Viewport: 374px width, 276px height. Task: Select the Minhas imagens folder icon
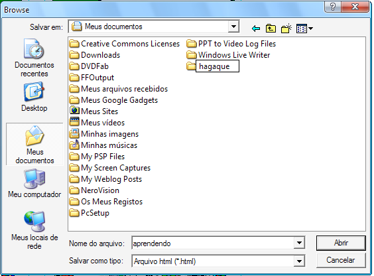tap(74, 134)
